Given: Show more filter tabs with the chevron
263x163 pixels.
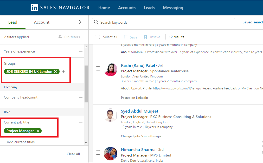Looking at the screenshot, I should (80, 22).
